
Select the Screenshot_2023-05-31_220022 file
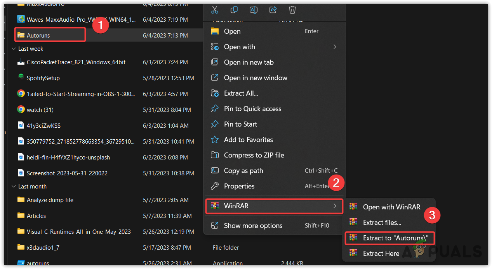point(67,173)
